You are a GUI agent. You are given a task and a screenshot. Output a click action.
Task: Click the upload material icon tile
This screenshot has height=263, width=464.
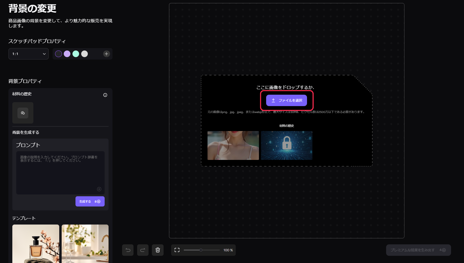coord(23,113)
